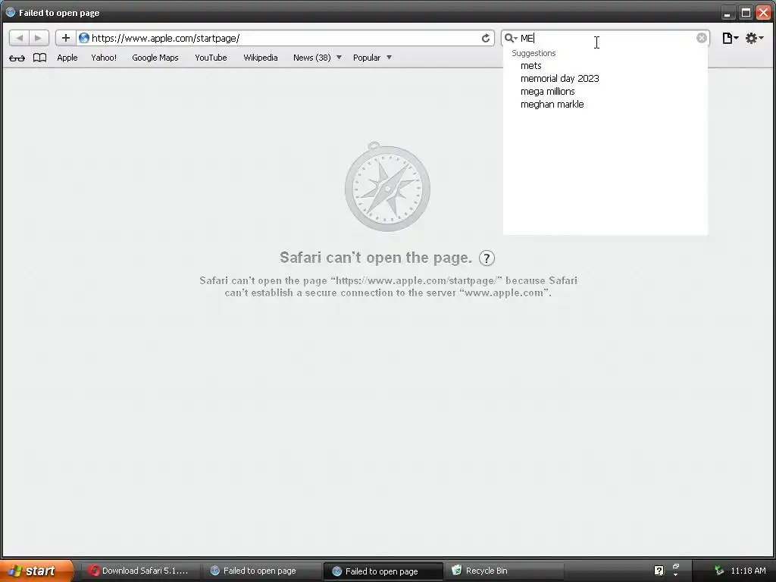Open the YouTube bookmark
Image resolution: width=776 pixels, height=582 pixels.
(211, 58)
